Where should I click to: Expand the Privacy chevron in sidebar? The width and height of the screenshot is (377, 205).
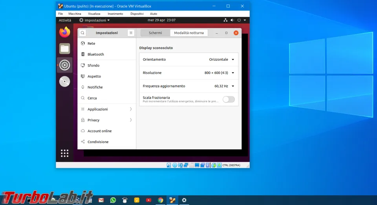point(131,120)
